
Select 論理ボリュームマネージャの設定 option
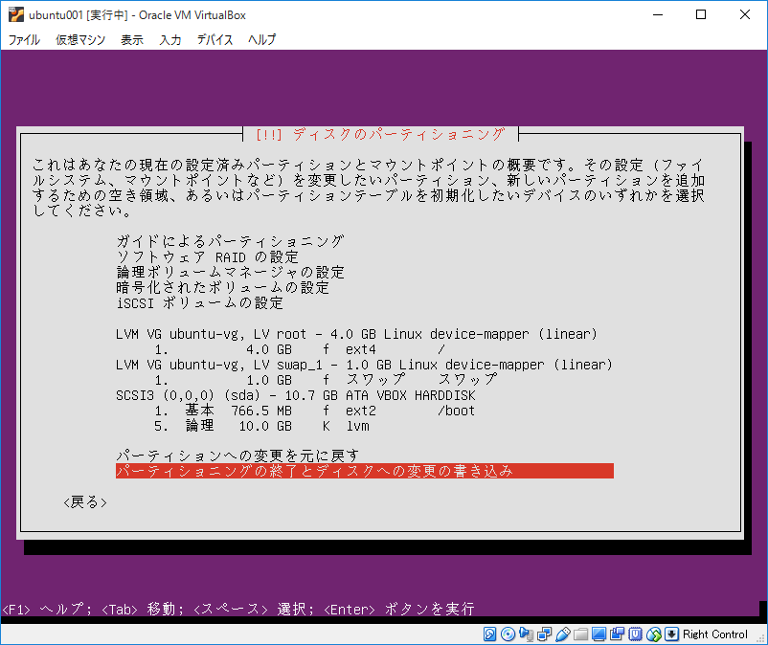(230, 272)
